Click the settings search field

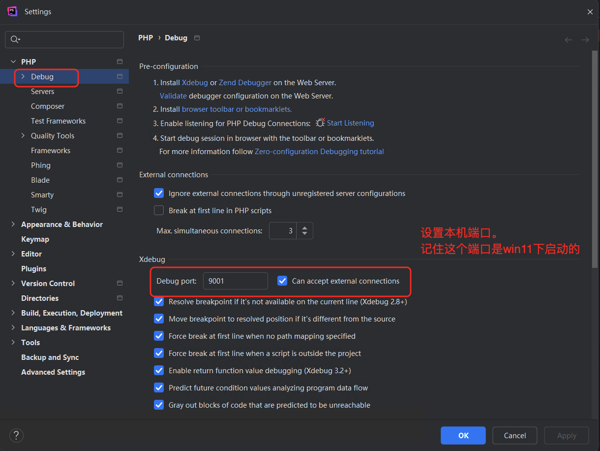pyautogui.click(x=64, y=39)
